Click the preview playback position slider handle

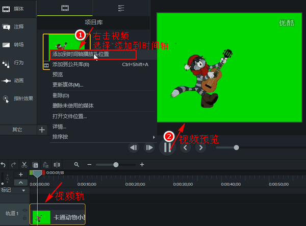click(x=236, y=147)
